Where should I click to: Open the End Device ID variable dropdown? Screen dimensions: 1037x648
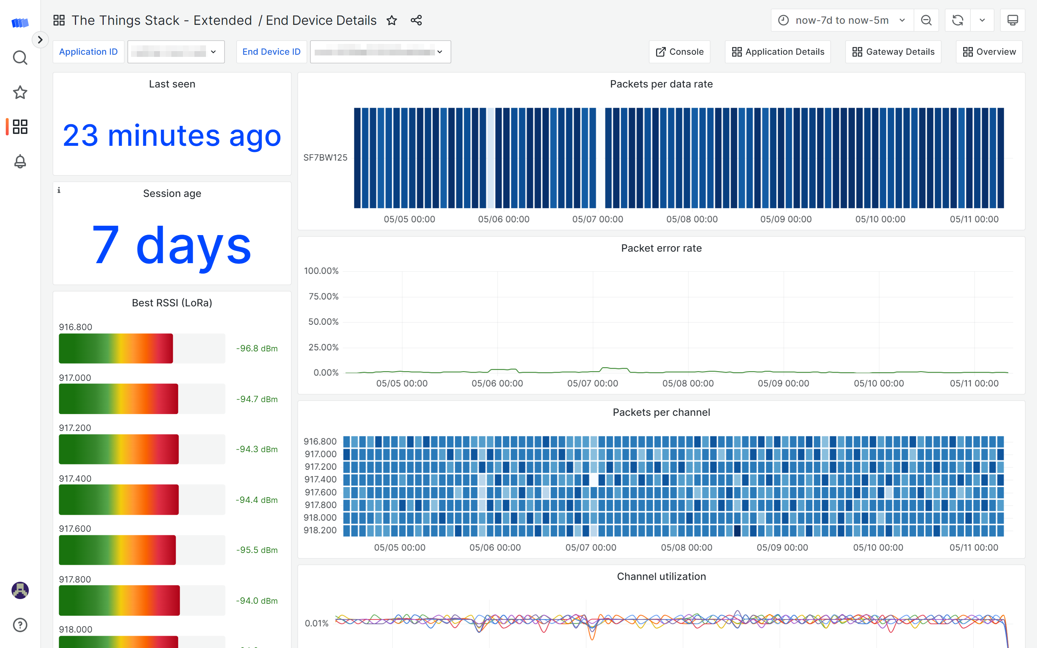[x=380, y=52]
